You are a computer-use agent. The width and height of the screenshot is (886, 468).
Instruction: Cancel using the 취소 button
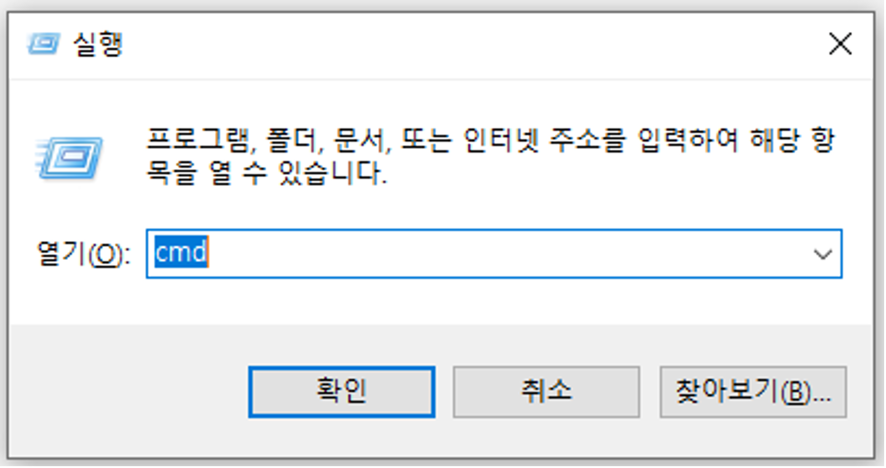tap(547, 392)
